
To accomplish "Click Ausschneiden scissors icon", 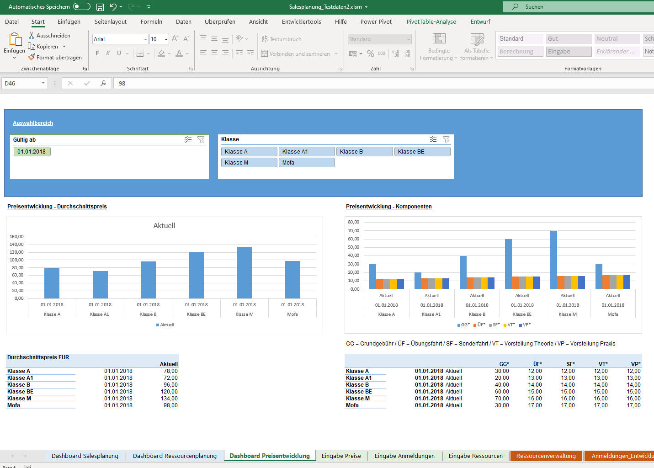I will [x=32, y=35].
